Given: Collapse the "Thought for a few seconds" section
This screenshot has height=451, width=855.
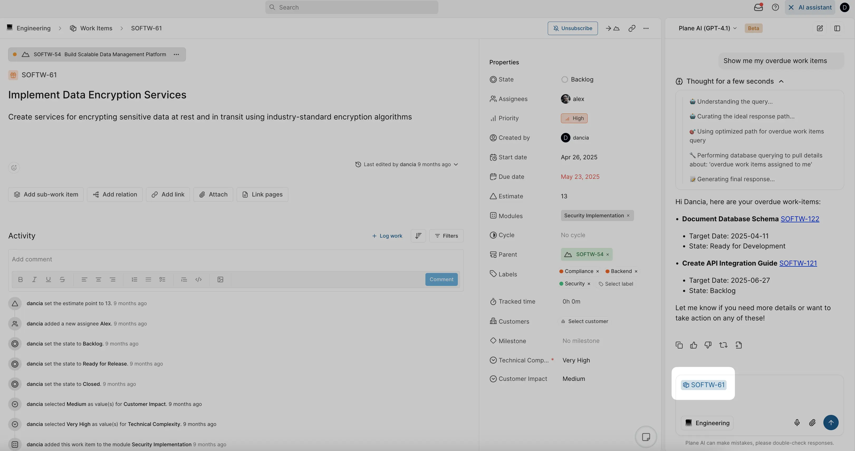Looking at the screenshot, I should (781, 81).
